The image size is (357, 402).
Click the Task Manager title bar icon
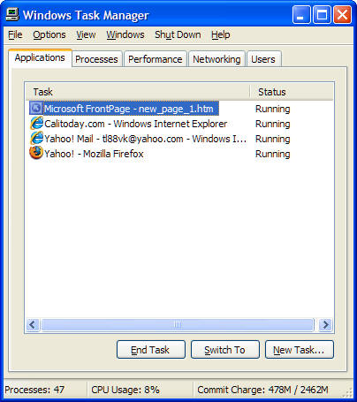point(12,15)
